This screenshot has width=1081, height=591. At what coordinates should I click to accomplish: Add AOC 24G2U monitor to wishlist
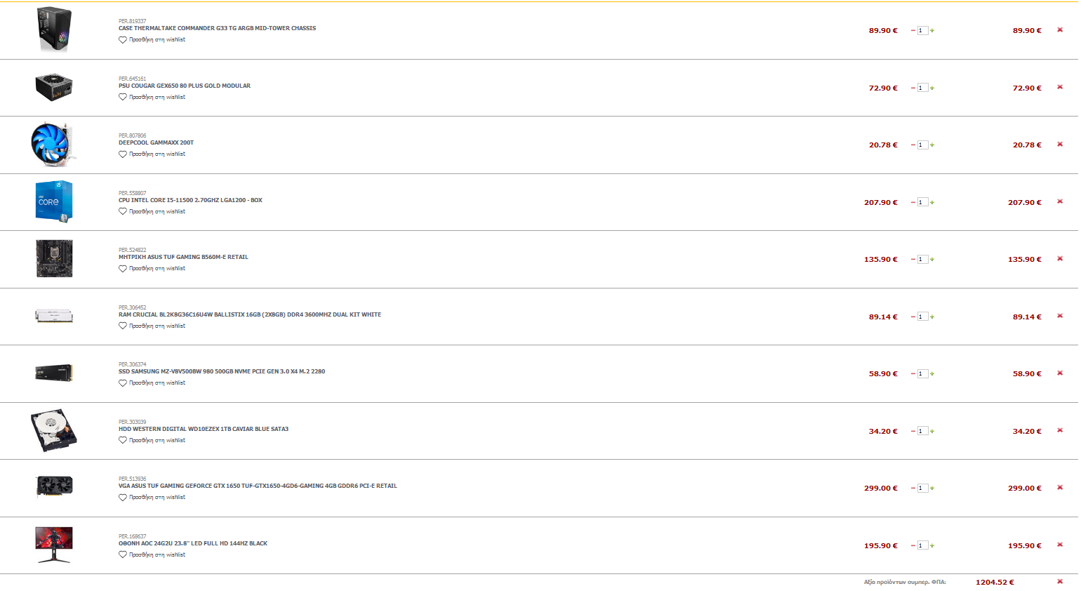tap(152, 555)
